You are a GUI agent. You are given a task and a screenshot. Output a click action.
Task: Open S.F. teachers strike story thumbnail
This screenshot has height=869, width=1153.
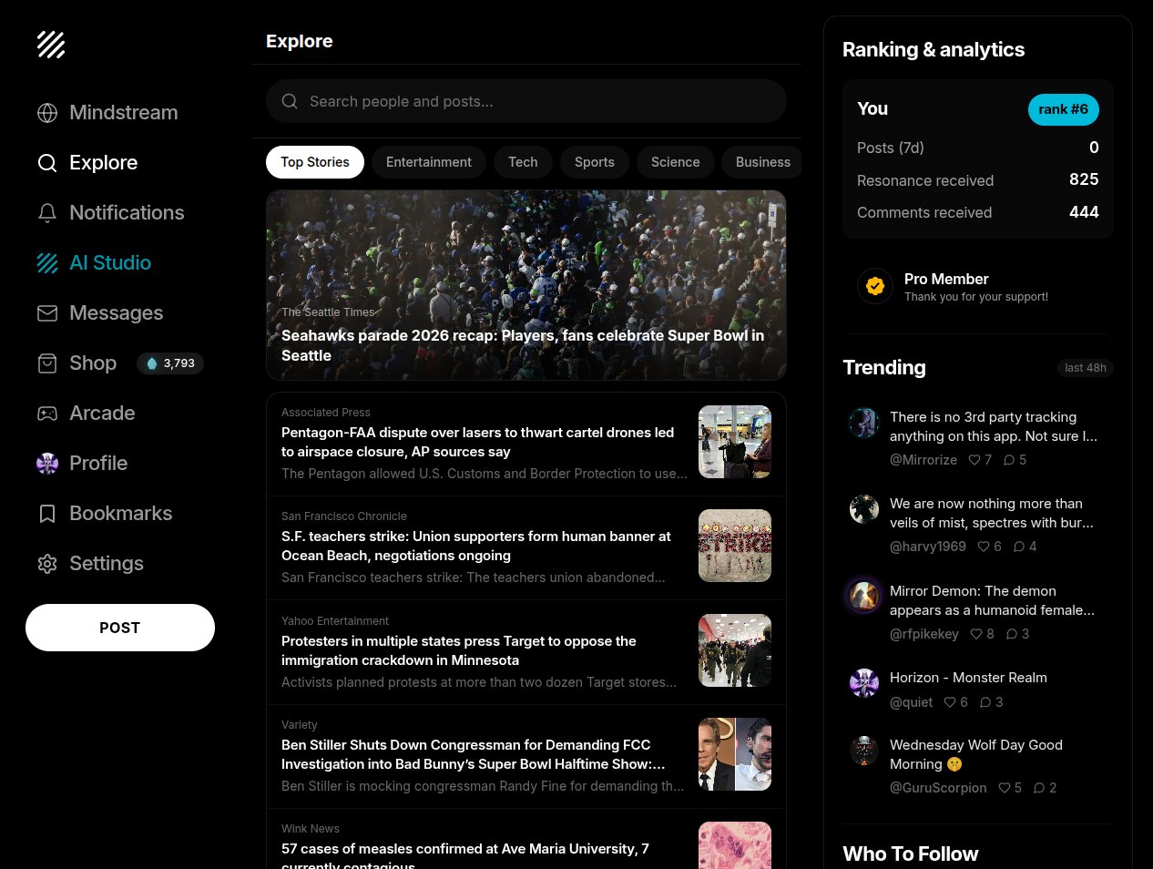[735, 546]
